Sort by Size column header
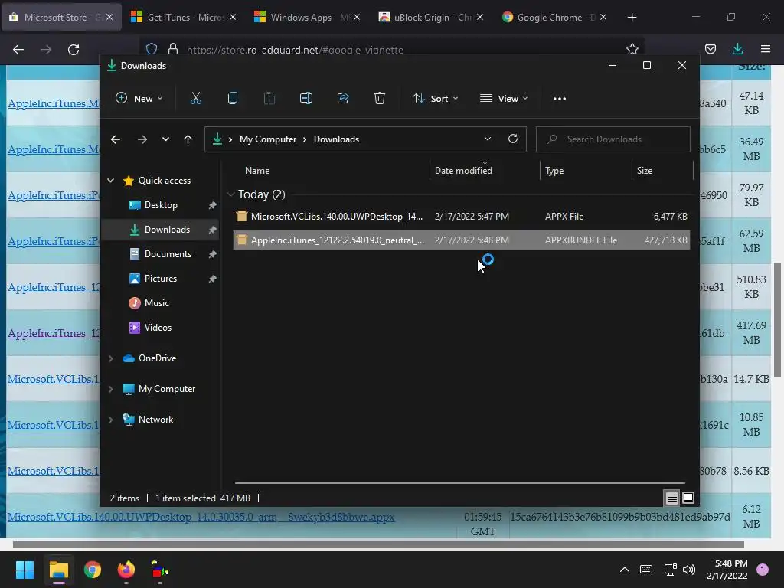 coord(645,171)
